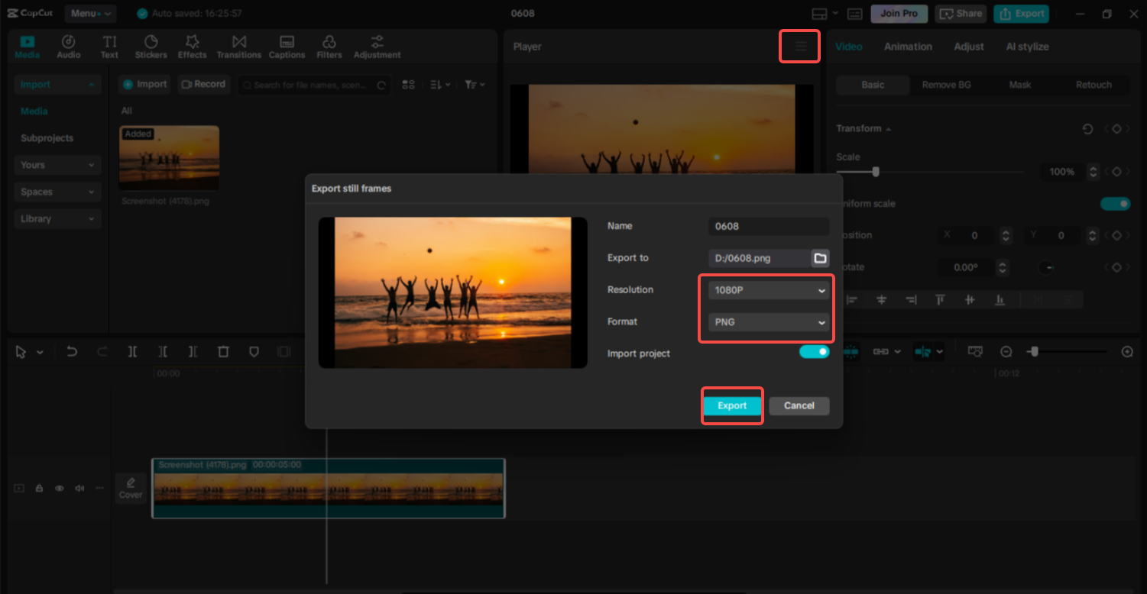
Task: Select the Adjustment panel icon
Action: coord(377,45)
